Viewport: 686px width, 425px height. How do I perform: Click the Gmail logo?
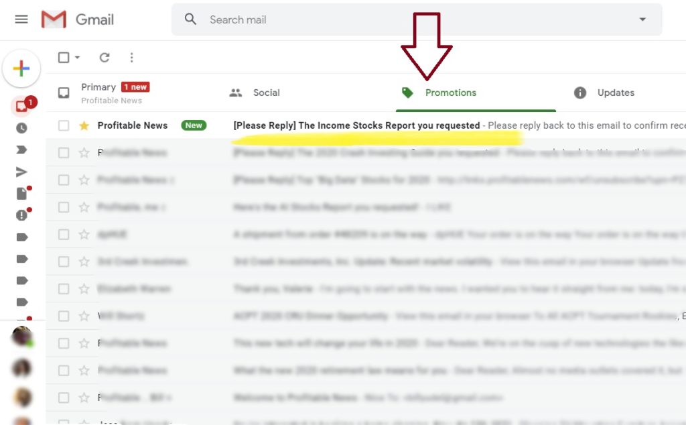tap(78, 19)
